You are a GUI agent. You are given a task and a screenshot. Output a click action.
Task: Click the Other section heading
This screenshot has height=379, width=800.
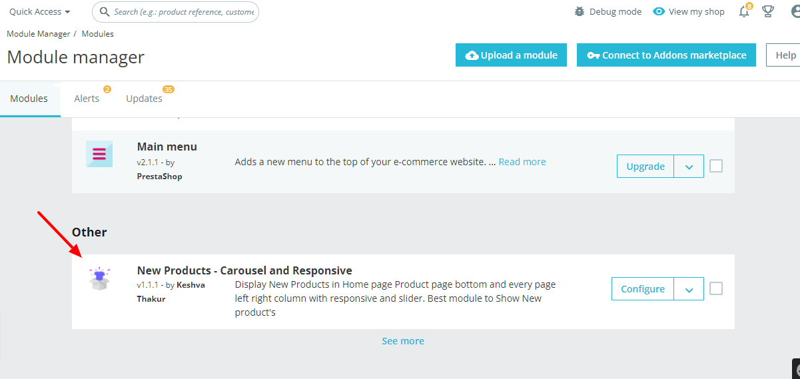click(89, 232)
